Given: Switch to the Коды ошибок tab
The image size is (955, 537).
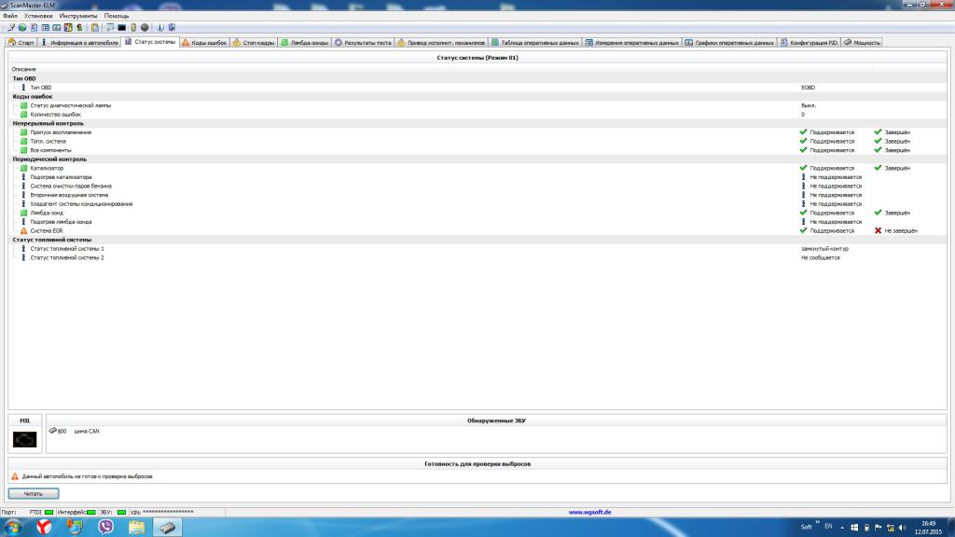Looking at the screenshot, I should click(204, 42).
